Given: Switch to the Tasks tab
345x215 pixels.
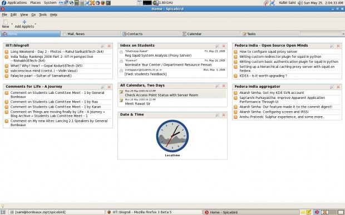Looking at the screenshot, I should click(270, 34).
